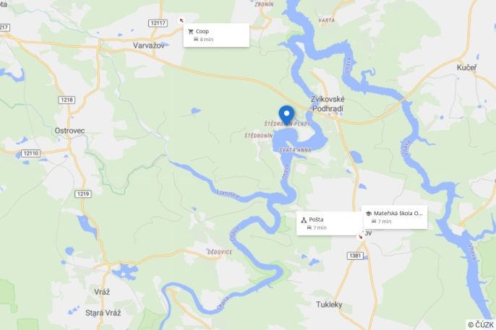Viewport: 496px width, 330px height.
Task: Click the Kučeř village label
Action: coord(466,68)
